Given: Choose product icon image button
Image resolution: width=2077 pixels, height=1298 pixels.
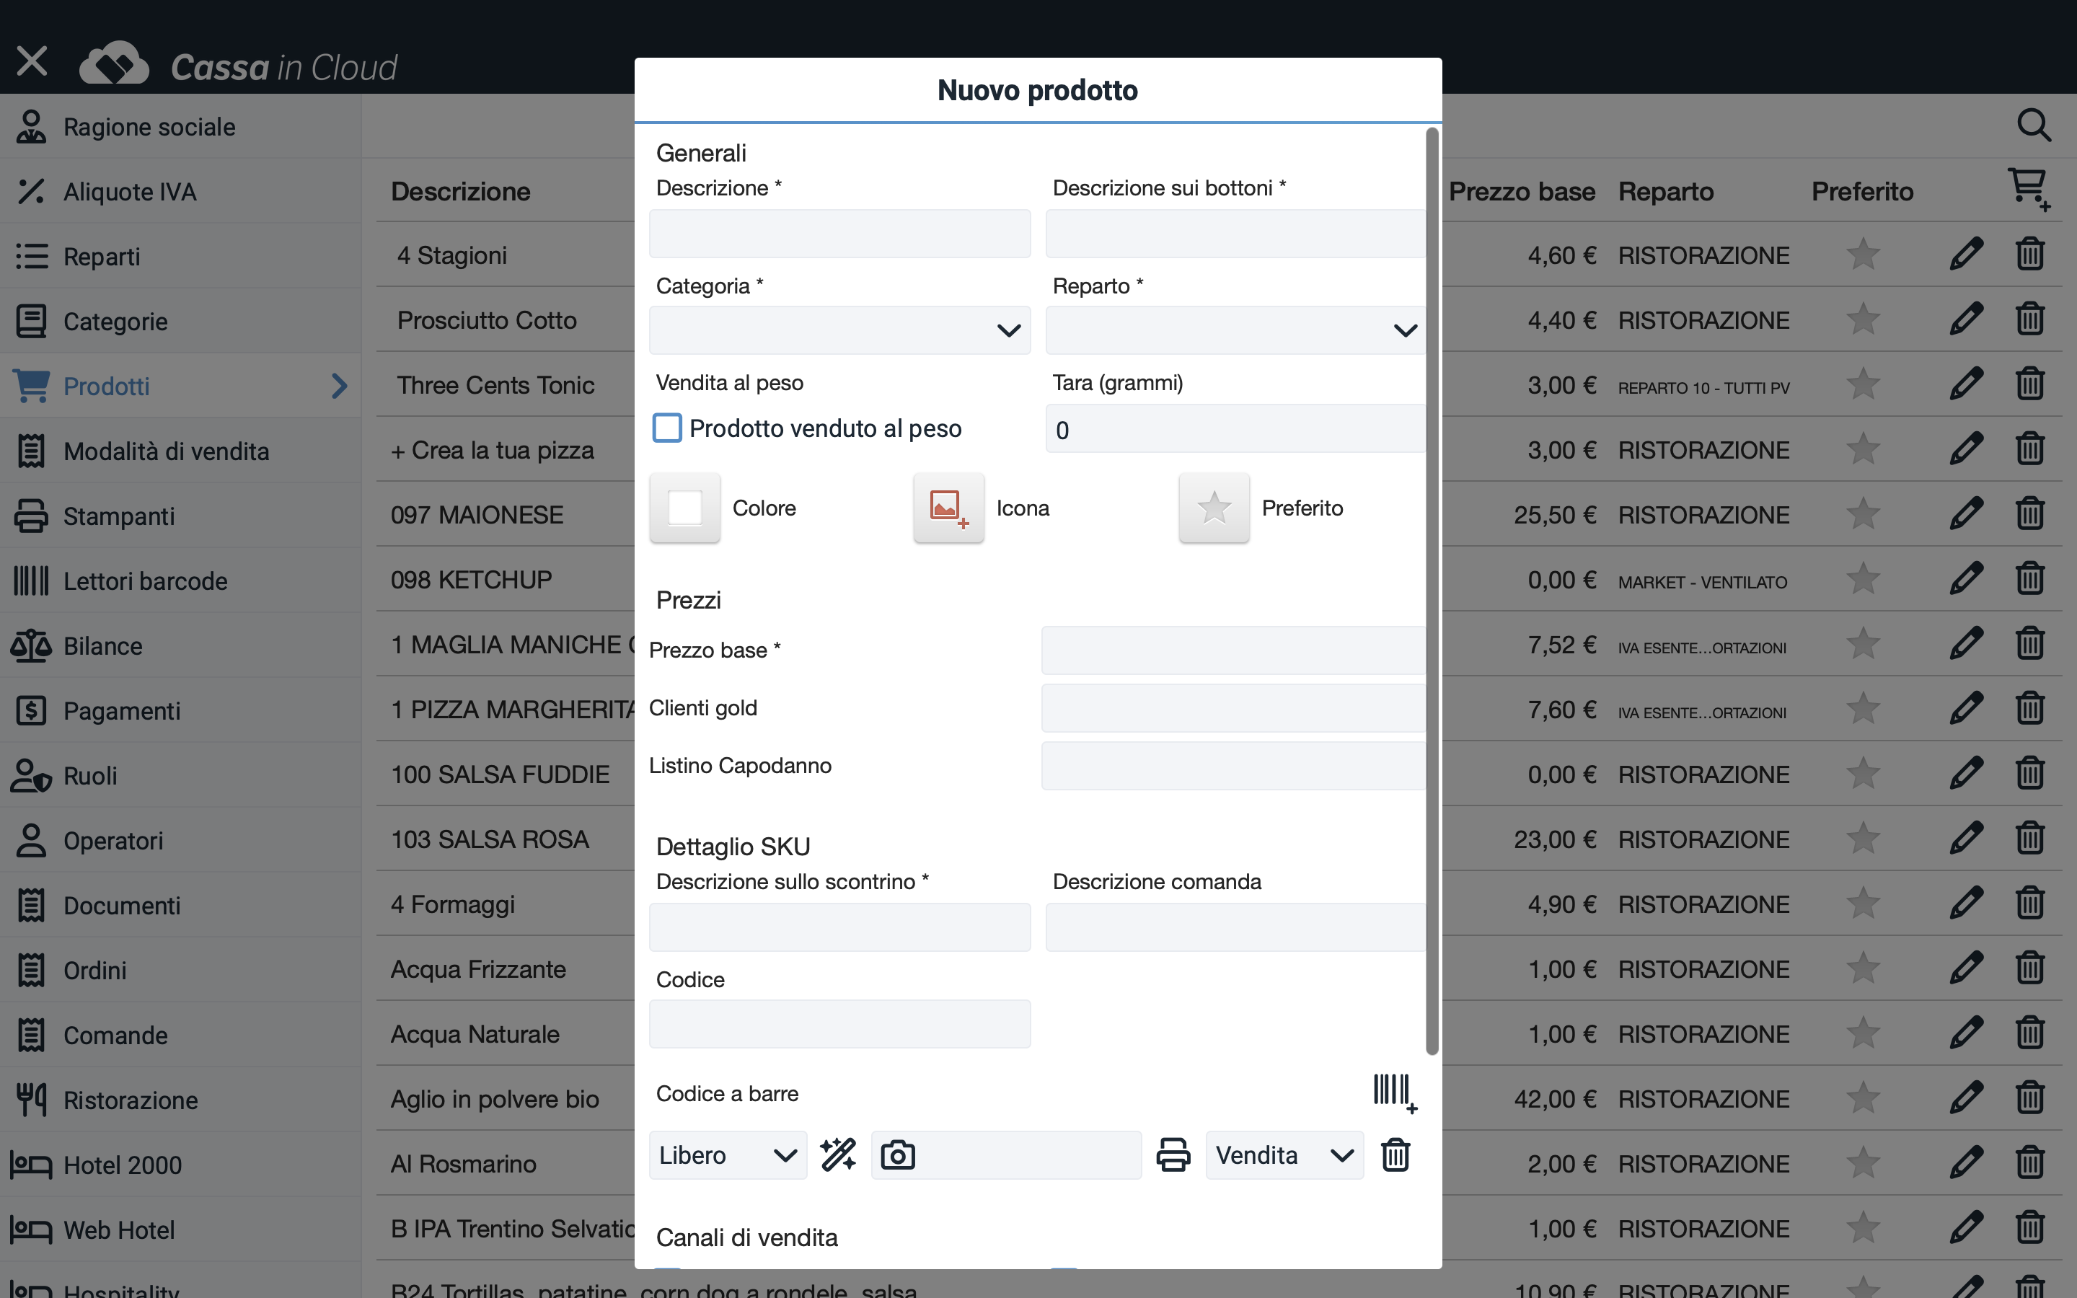Looking at the screenshot, I should (948, 508).
